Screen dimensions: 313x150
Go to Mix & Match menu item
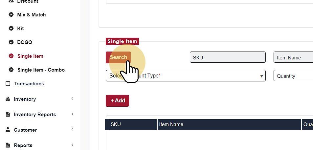31,15
